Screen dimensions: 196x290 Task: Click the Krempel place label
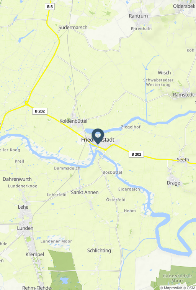click(x=35, y=254)
